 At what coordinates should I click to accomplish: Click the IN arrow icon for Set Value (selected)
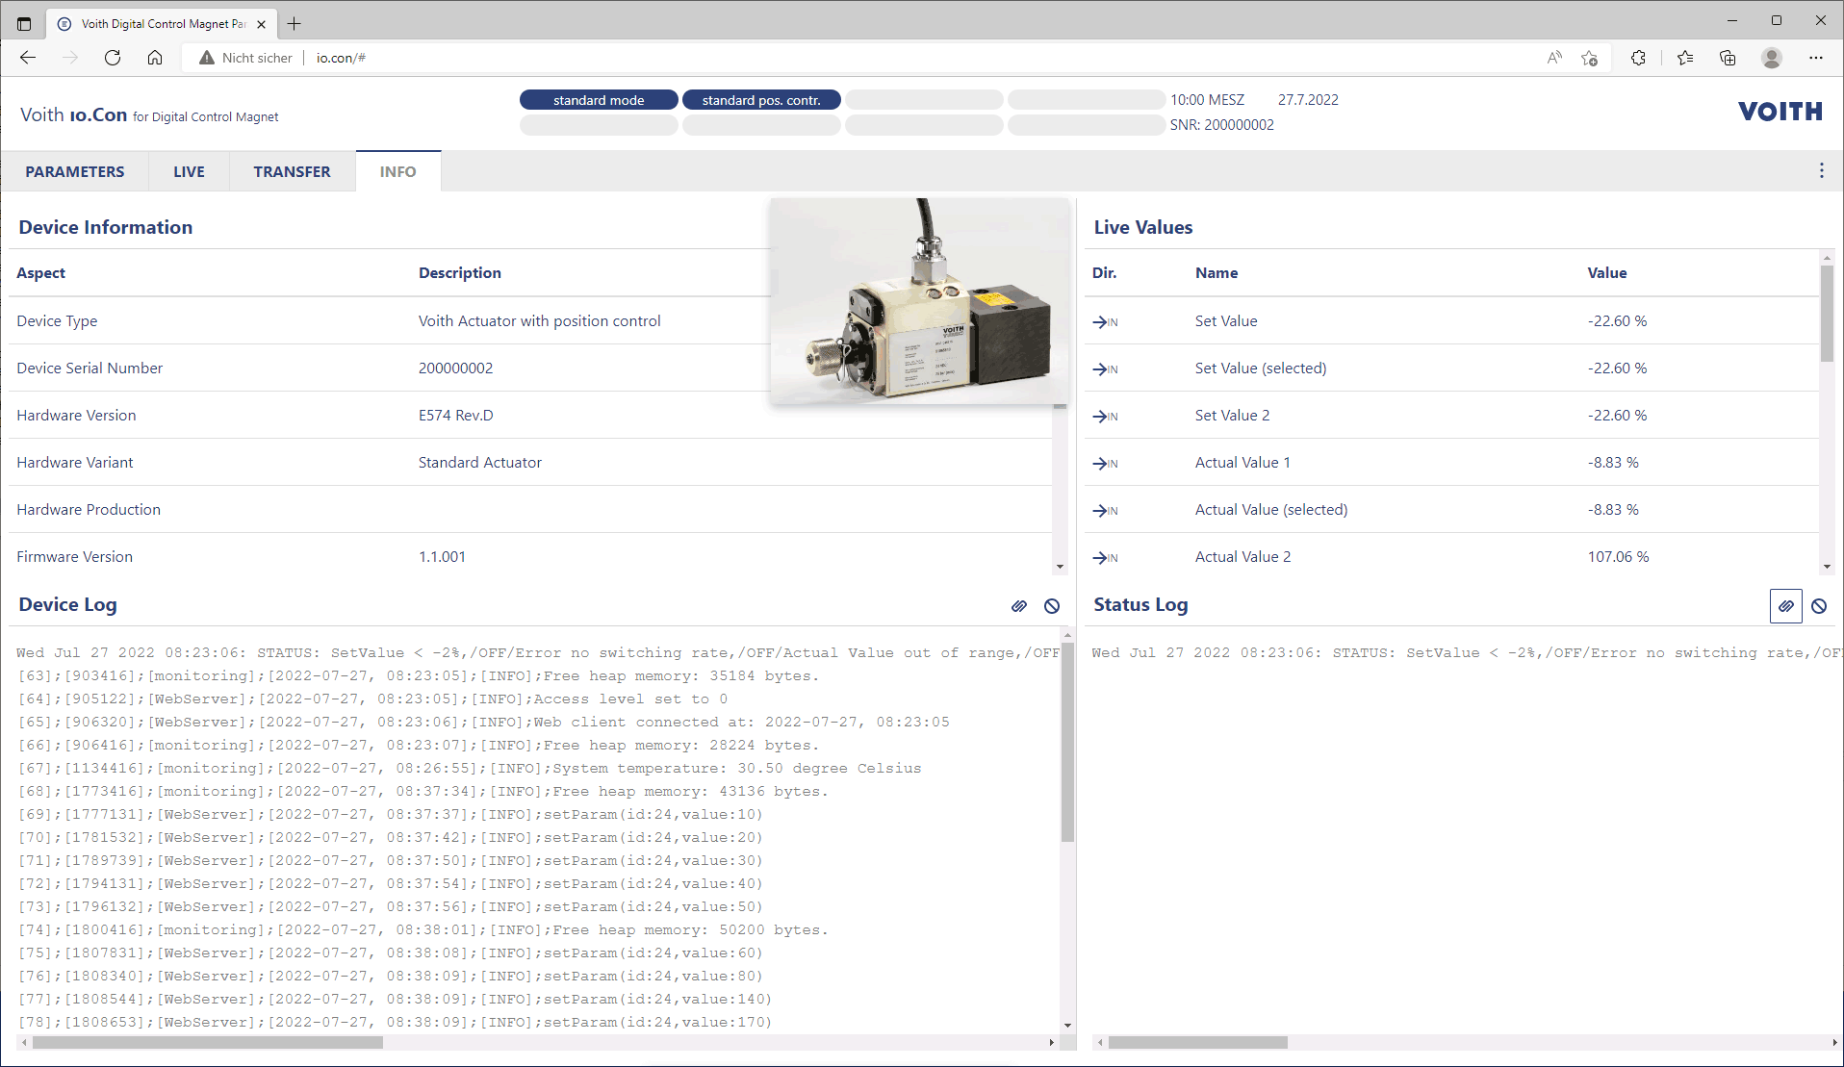[x=1105, y=368]
